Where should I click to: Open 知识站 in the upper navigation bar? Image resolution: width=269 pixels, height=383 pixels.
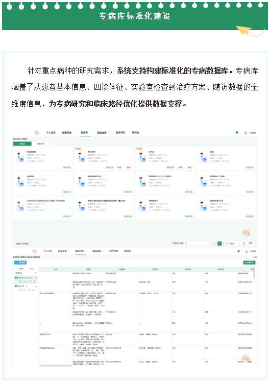(135, 133)
